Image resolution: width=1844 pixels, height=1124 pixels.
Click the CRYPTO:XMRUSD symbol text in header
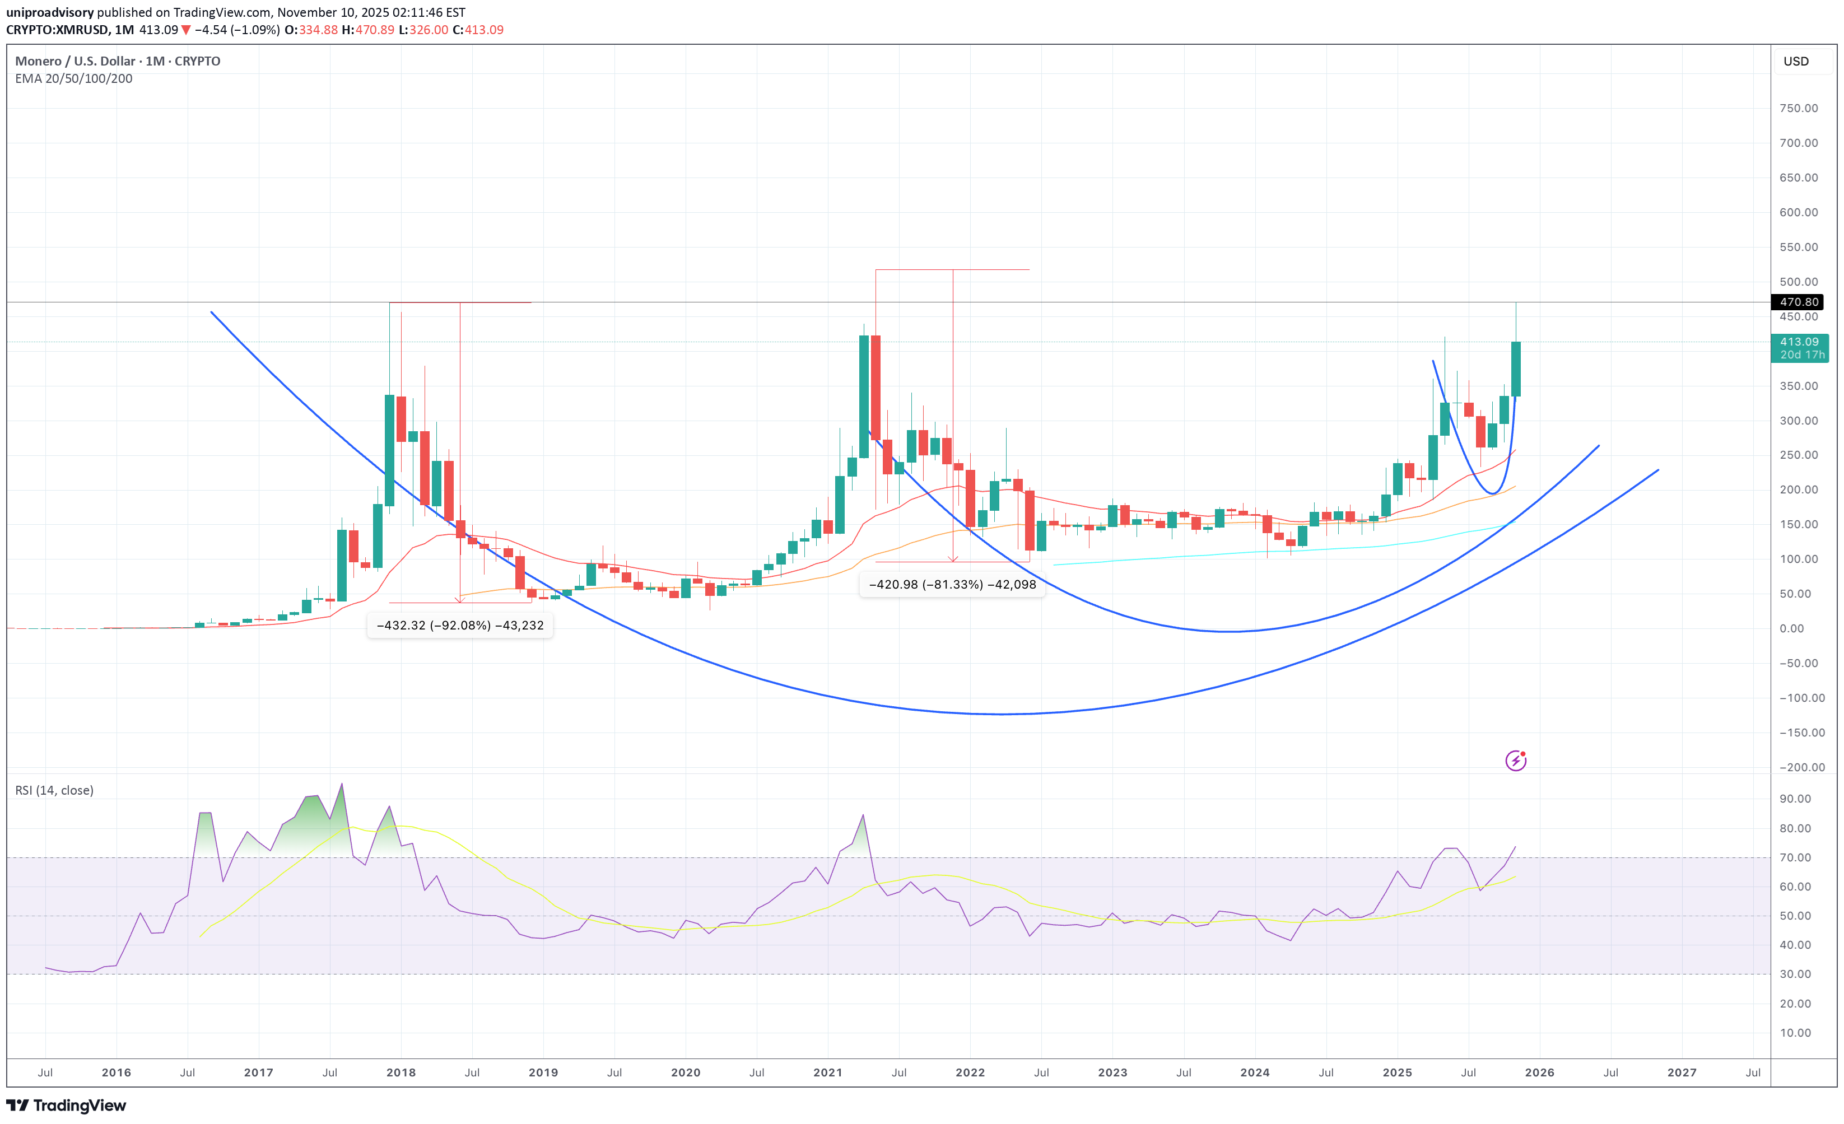[x=57, y=30]
